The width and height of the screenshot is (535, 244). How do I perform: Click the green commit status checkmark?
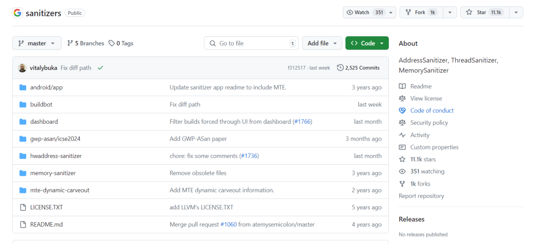click(100, 68)
